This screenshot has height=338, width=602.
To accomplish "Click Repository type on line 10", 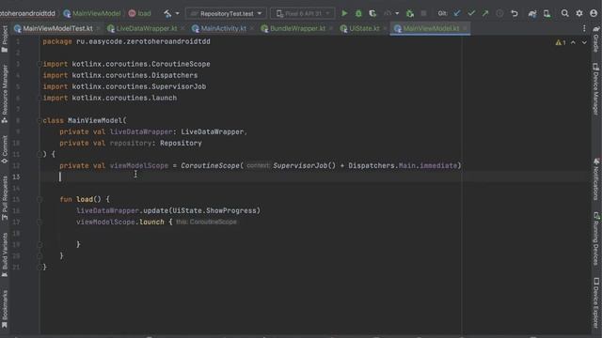I will coord(181,143).
